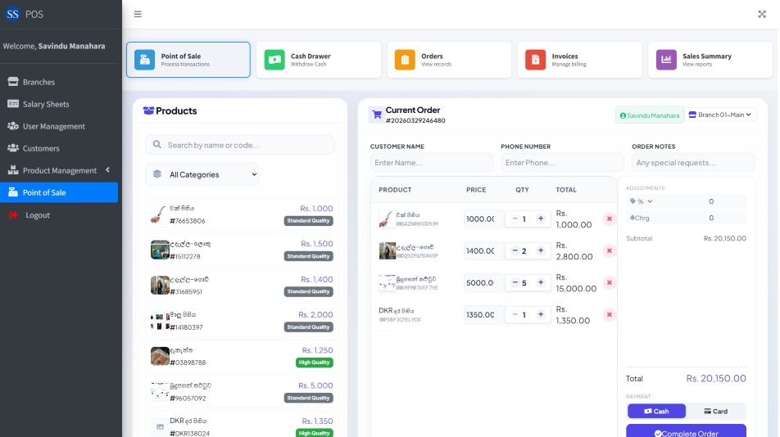Increase quantity of the Rs. 1400 item
Image resolution: width=780 pixels, height=437 pixels.
pyautogui.click(x=541, y=250)
